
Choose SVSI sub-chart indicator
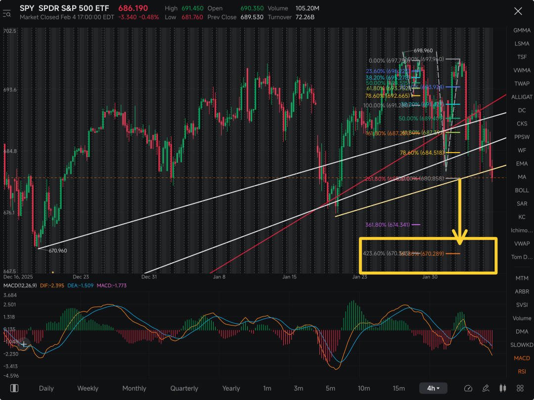(x=522, y=305)
